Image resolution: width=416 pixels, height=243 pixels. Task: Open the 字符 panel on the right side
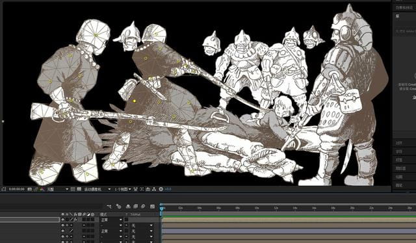(398, 151)
